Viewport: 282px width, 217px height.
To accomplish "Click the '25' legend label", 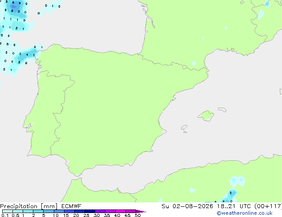I will (86, 215).
